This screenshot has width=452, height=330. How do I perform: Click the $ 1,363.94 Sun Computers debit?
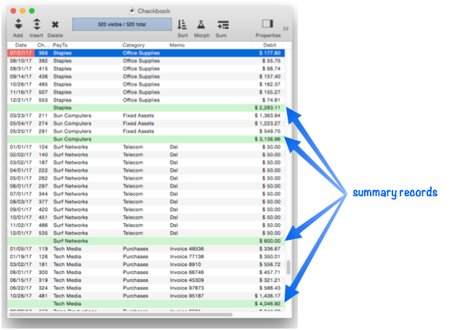point(267,116)
